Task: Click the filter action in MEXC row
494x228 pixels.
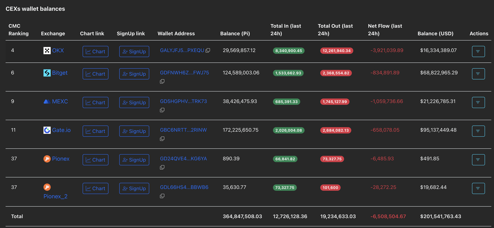Action: click(478, 102)
